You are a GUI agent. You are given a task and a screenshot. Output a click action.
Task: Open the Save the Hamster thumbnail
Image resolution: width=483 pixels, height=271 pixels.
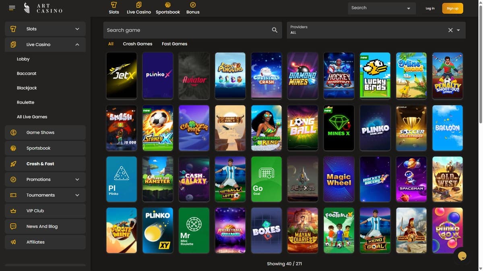point(158,179)
